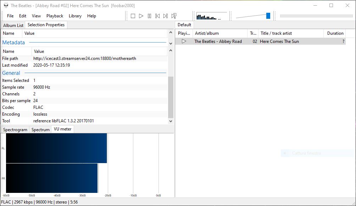356x206 pixels.
Task: Sort by Title / track artist header
Action: (x=291, y=33)
